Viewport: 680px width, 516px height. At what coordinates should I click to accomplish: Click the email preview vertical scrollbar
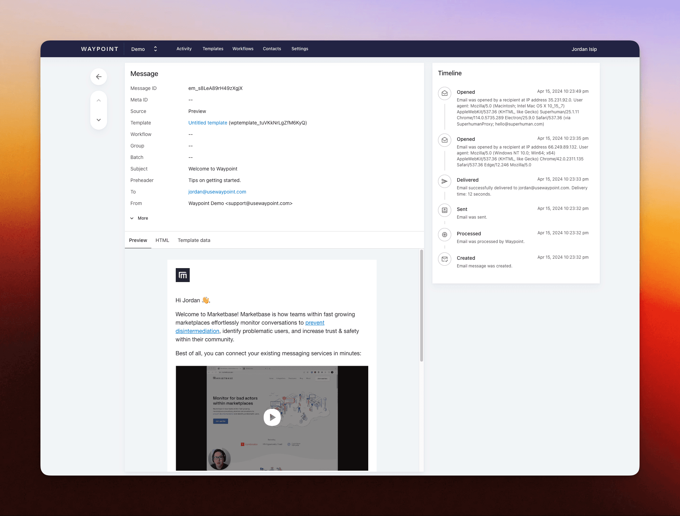(x=422, y=305)
